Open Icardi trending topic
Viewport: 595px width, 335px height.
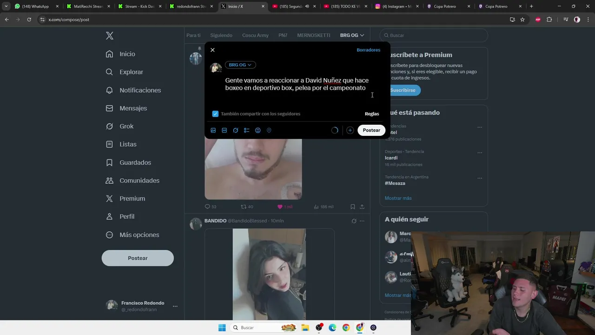tap(391, 158)
